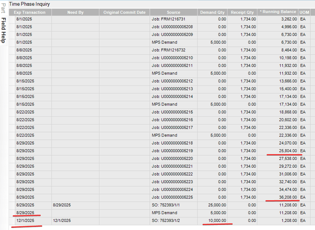Sort by the Running Balance column header
Screen dimensions: 315x230
277,12
